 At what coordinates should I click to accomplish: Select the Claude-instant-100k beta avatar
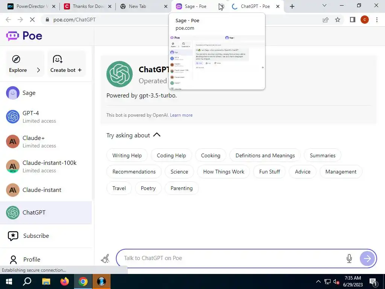point(13,166)
